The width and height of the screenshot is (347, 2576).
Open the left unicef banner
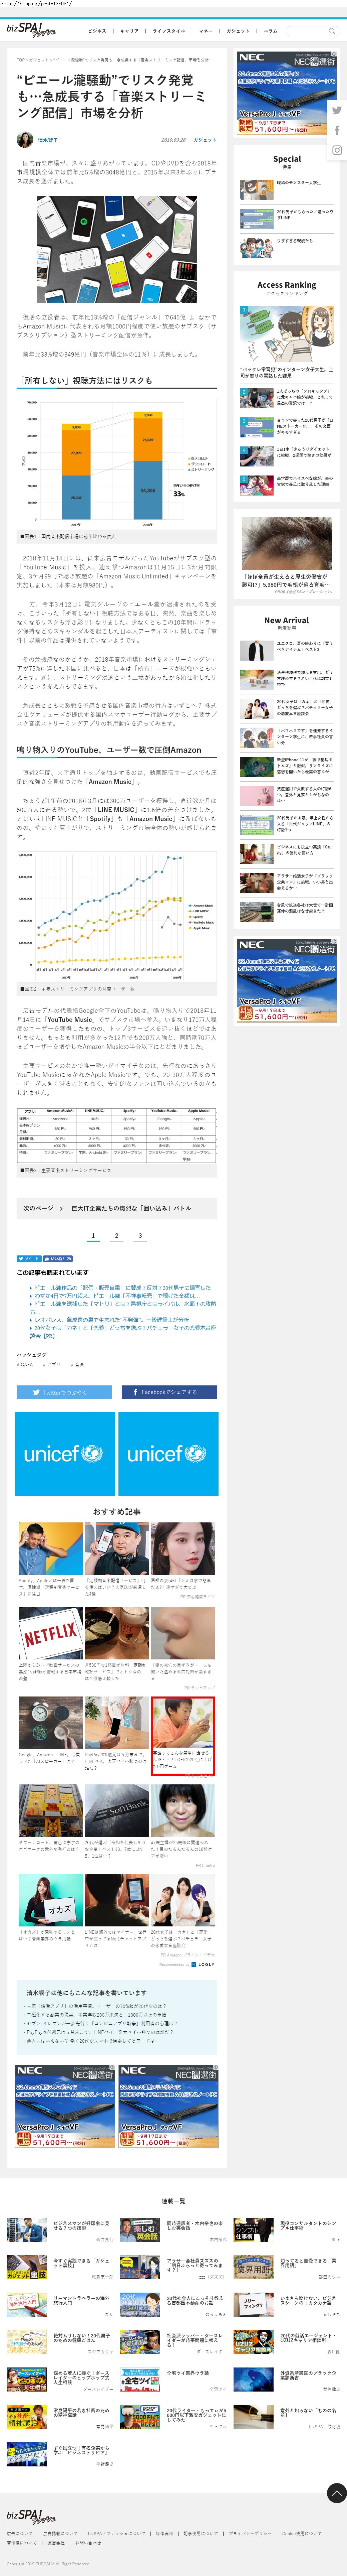click(x=65, y=1454)
